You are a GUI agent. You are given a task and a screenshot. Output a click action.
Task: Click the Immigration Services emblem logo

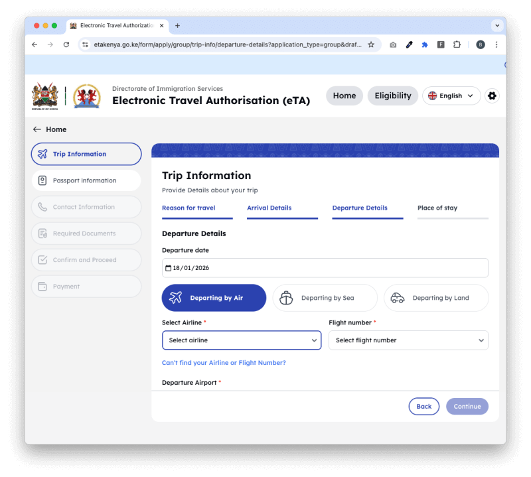[87, 96]
